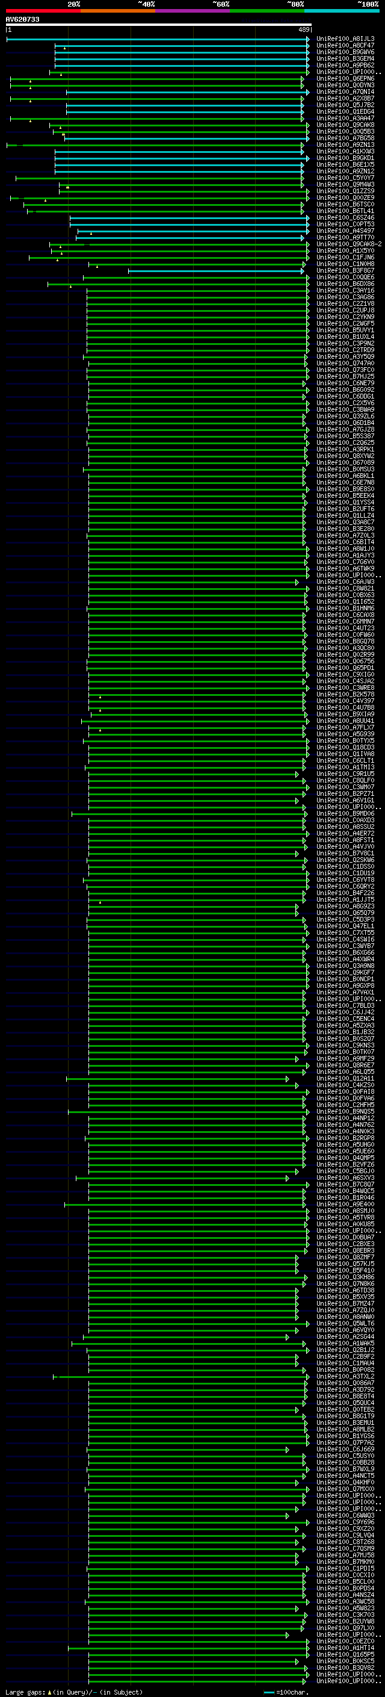The height and width of the screenshot is (1697, 385).
Task: Open hit UniRef100_B7HJ25
Action: pyautogui.click(x=345, y=376)
